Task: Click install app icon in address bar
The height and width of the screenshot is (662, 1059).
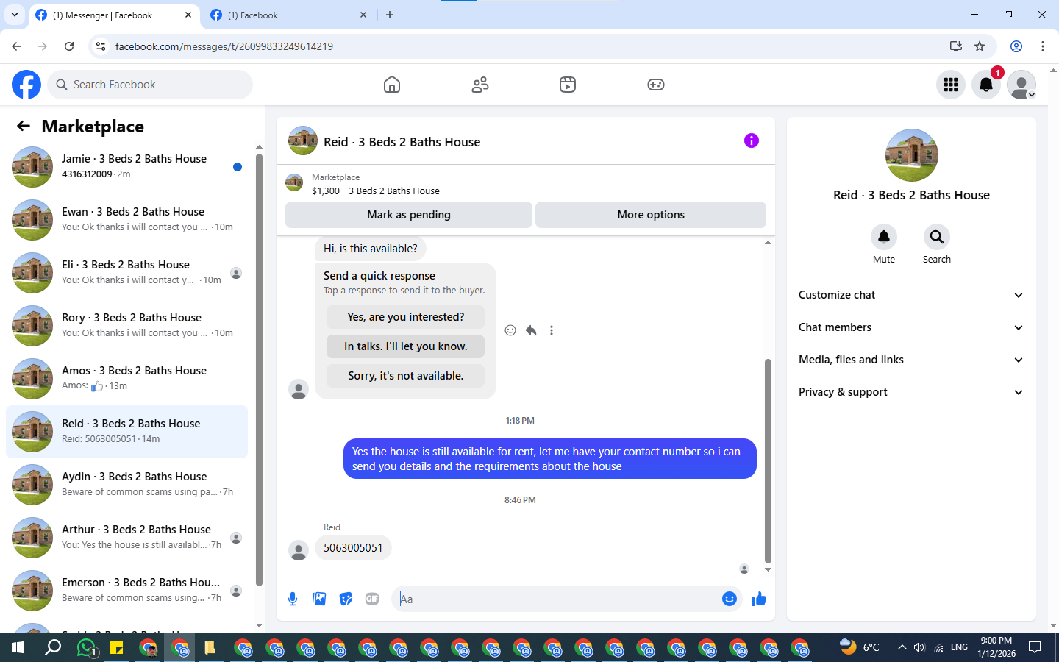Action: pyautogui.click(x=956, y=46)
